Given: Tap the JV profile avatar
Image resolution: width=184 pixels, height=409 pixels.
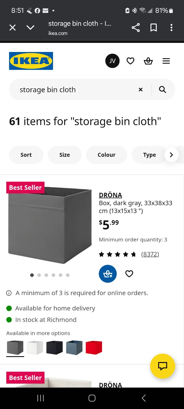Looking at the screenshot, I should 112,61.
